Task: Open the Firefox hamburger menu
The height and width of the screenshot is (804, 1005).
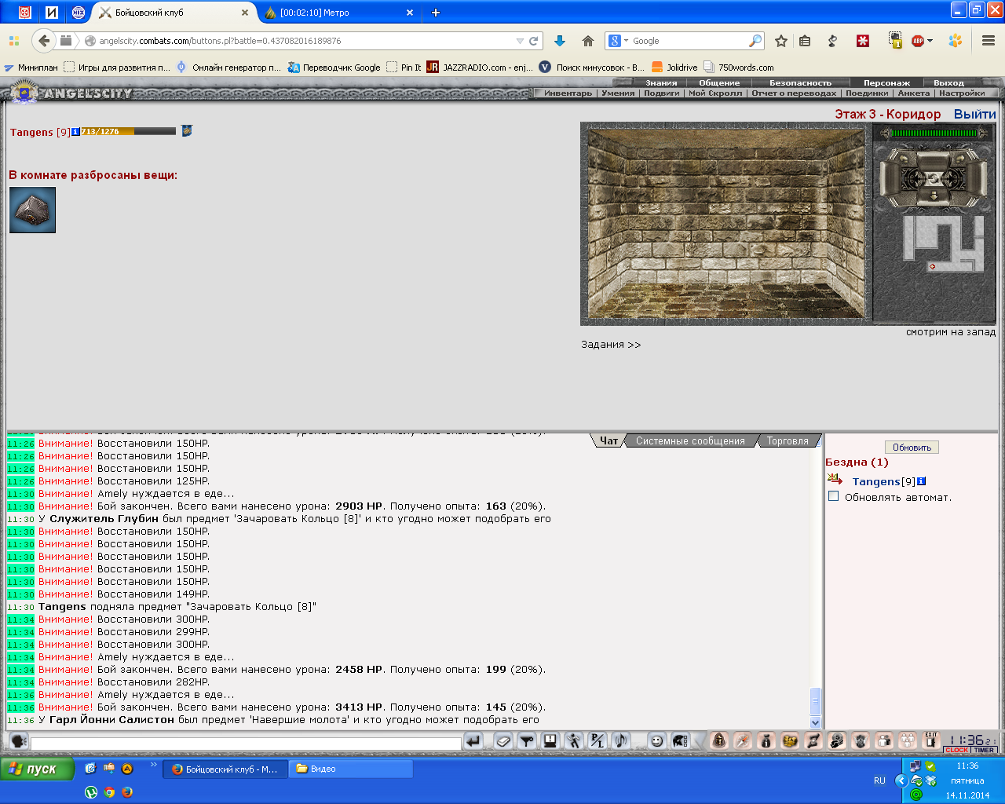Action: [989, 41]
